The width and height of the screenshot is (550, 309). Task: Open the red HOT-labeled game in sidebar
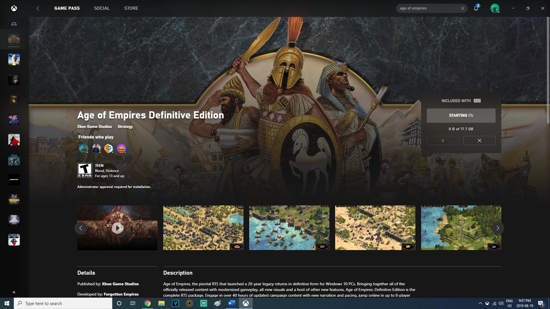14,140
